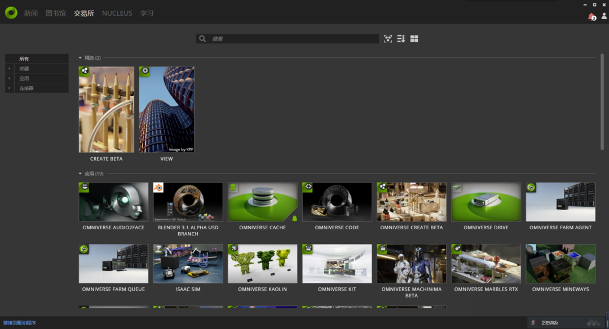Viewport: 609px width, 329px height.
Task: Open the user account icon
Action: coord(604,16)
